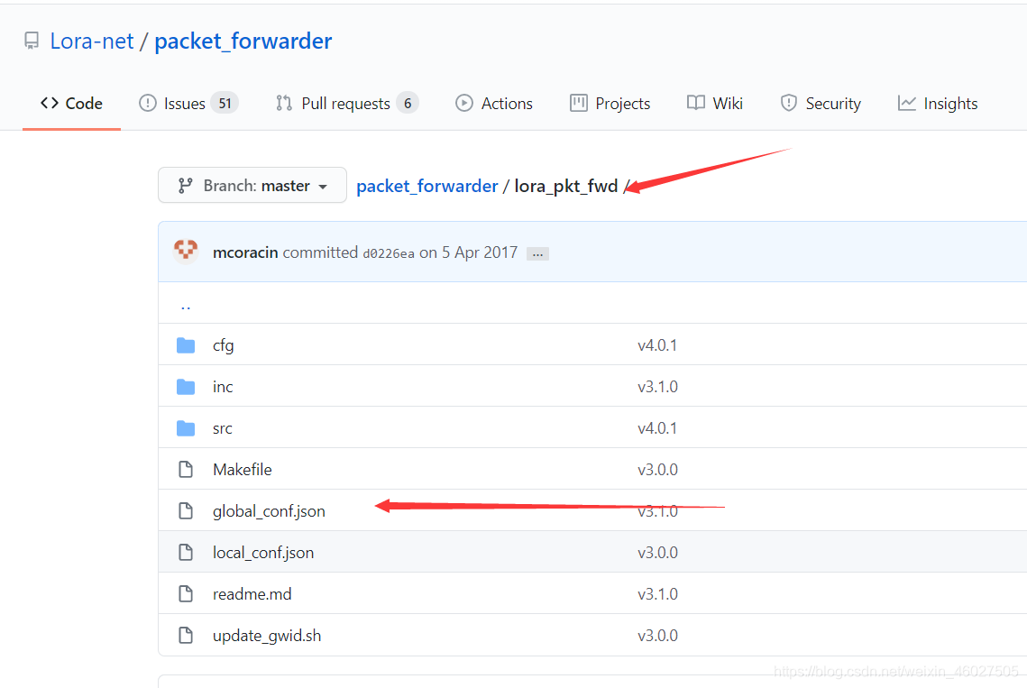Click lora_pkt_fwd breadcrumb text
This screenshot has width=1027, height=688.
(x=566, y=186)
